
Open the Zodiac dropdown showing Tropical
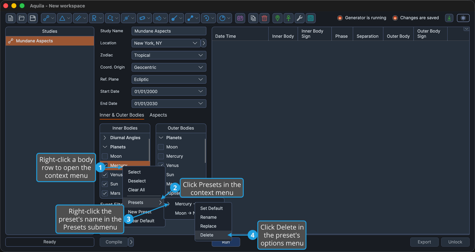[x=169, y=55]
